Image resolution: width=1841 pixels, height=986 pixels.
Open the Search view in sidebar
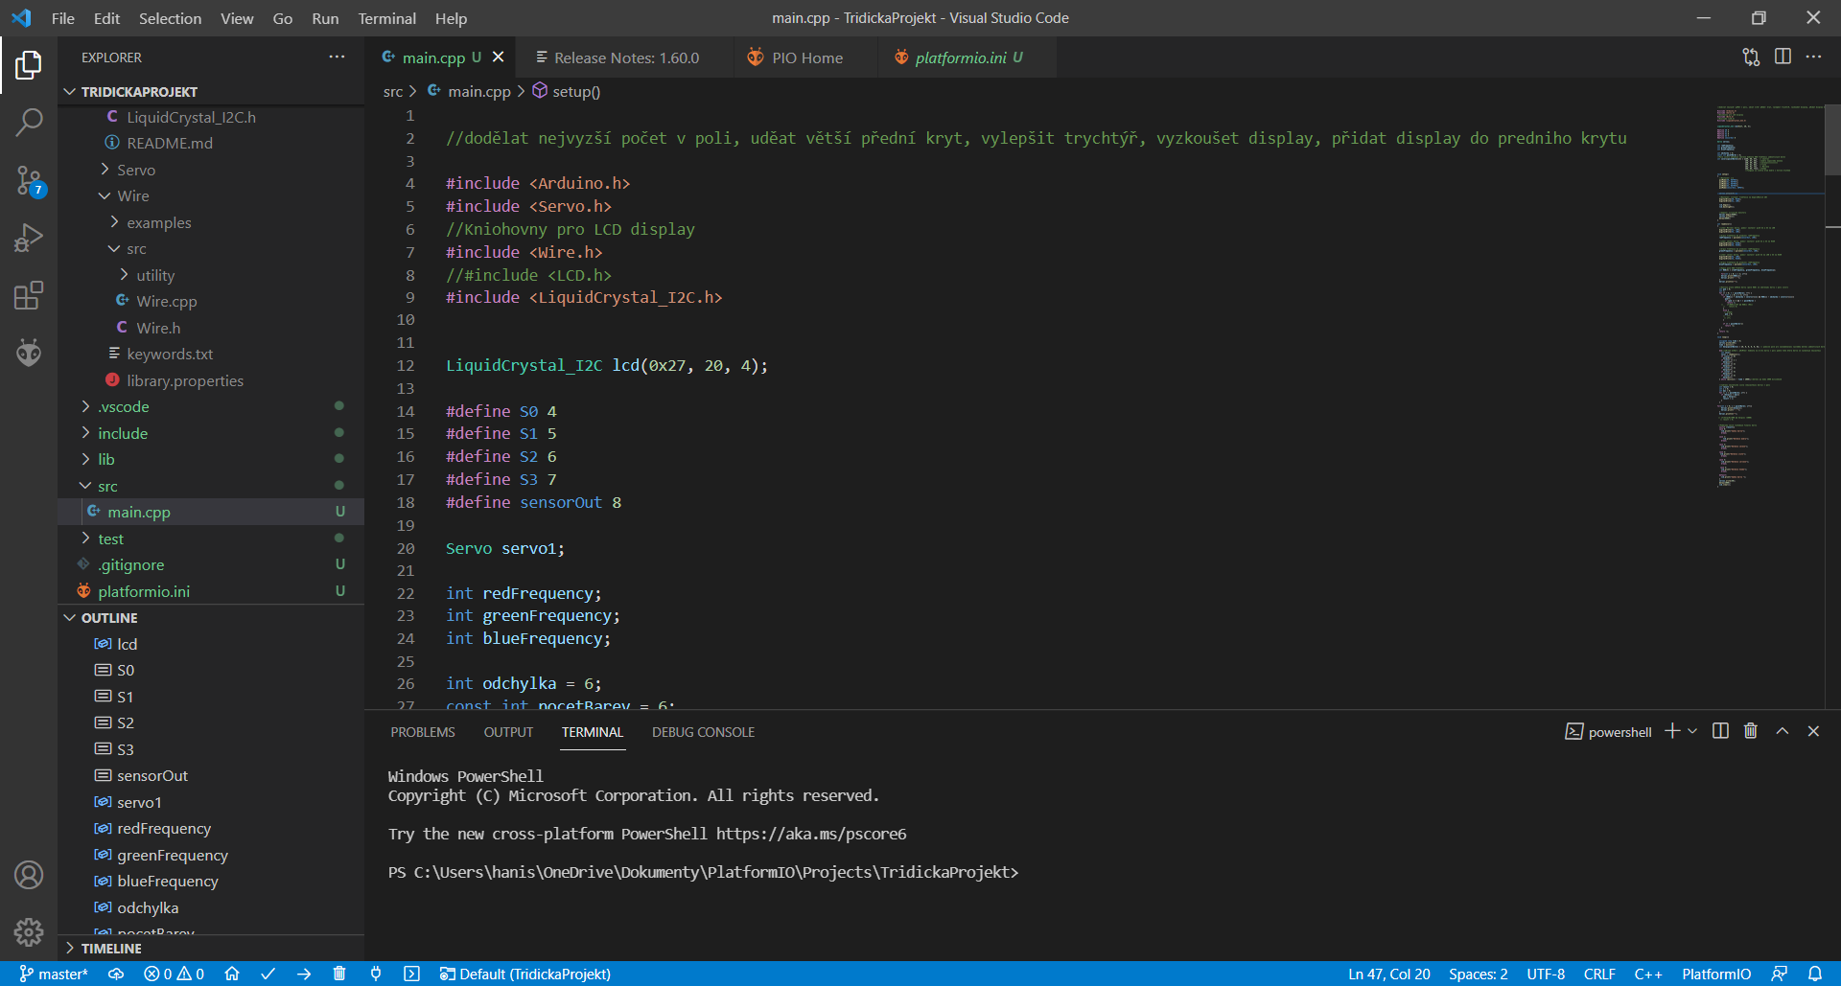pyautogui.click(x=30, y=123)
